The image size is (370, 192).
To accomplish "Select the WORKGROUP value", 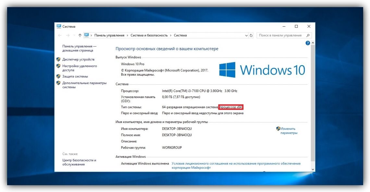I will (x=172, y=148).
